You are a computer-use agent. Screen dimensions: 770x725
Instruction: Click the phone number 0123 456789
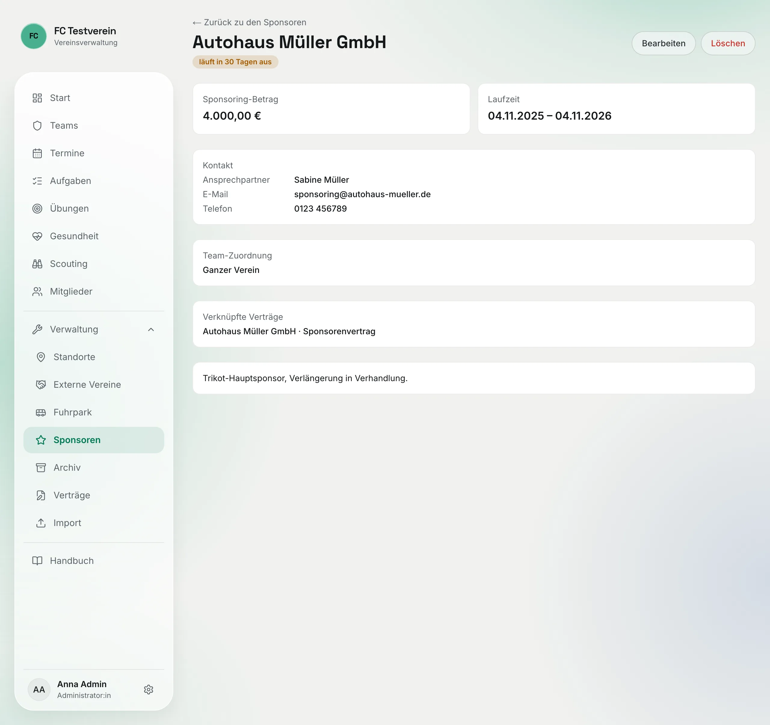[320, 209]
